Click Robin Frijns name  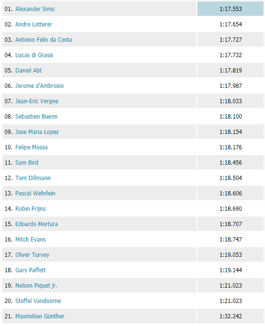(31, 209)
